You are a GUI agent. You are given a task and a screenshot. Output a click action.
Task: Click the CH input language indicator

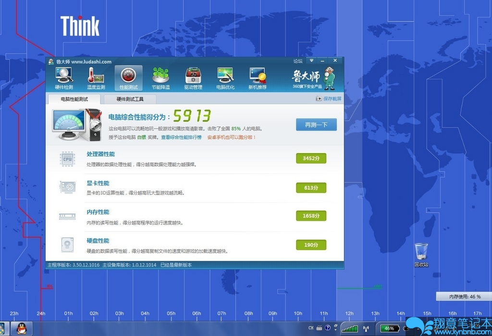click(x=311, y=328)
